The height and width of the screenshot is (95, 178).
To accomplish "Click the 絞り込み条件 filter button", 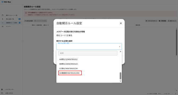I will point(29,21).
